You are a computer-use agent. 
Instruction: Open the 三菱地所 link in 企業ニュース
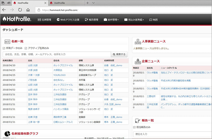click(151, 96)
